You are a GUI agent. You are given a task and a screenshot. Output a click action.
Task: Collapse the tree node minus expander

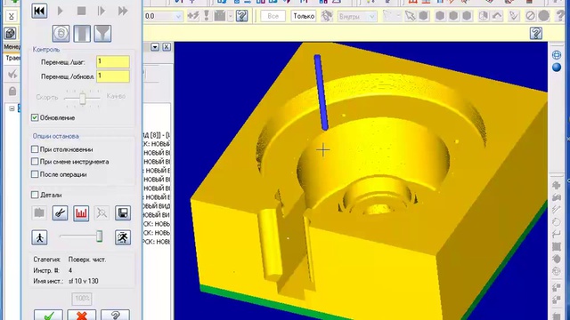(12, 108)
